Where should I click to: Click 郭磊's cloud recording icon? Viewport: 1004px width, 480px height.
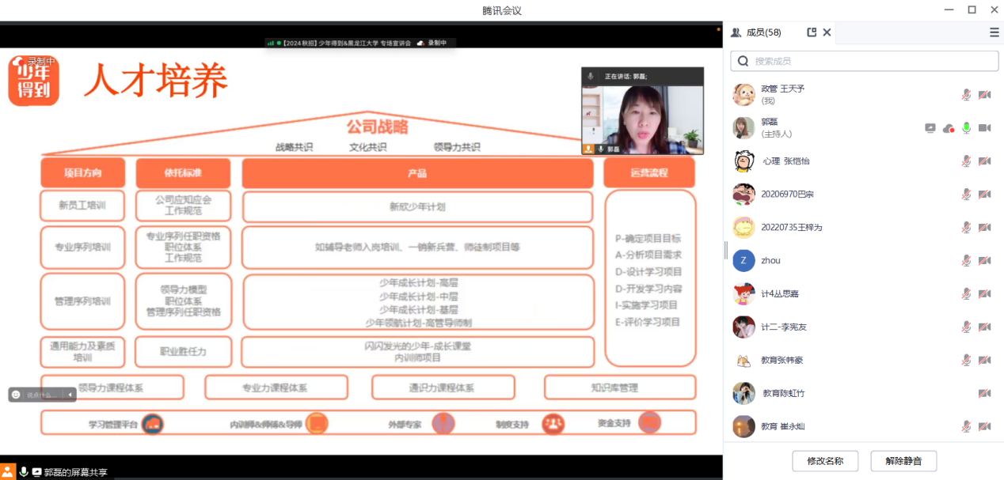coord(948,128)
